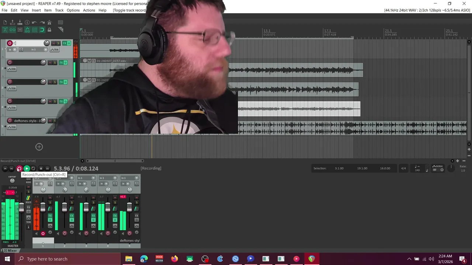Toggle record arm on track 2

point(10,63)
